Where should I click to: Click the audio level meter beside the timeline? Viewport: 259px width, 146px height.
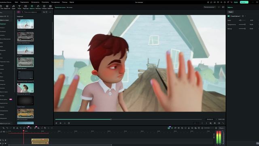219,137
